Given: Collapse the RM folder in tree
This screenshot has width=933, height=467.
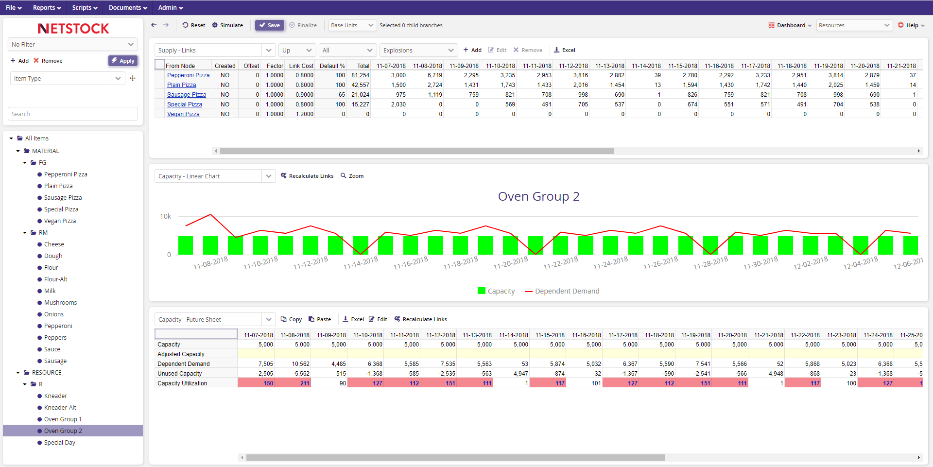Looking at the screenshot, I should click(25, 233).
